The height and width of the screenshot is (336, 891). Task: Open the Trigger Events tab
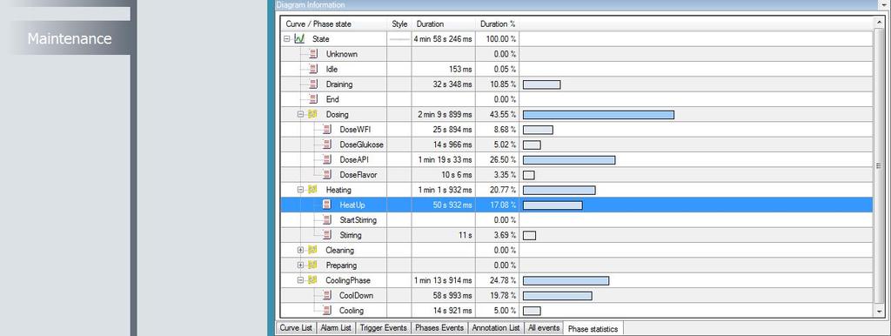pyautogui.click(x=383, y=328)
